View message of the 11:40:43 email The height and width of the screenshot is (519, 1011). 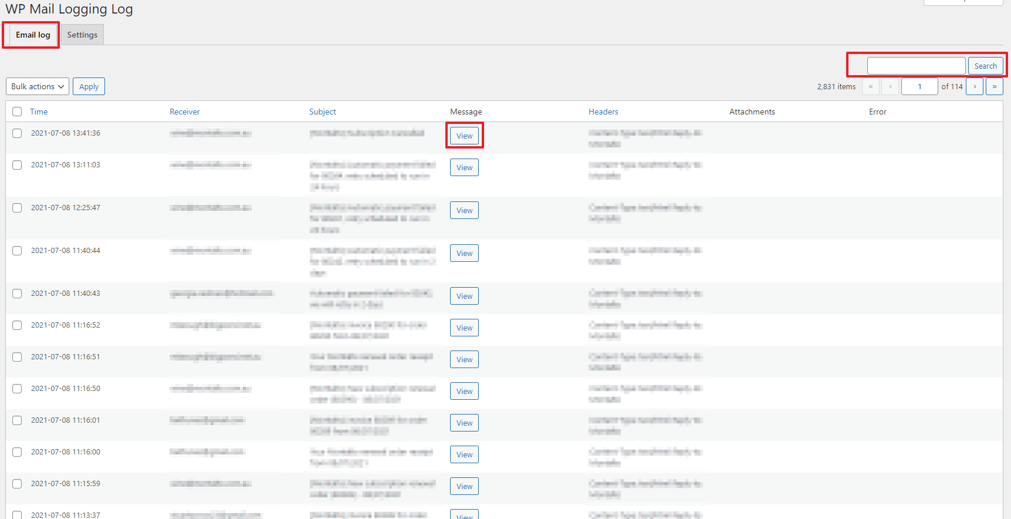tap(464, 296)
